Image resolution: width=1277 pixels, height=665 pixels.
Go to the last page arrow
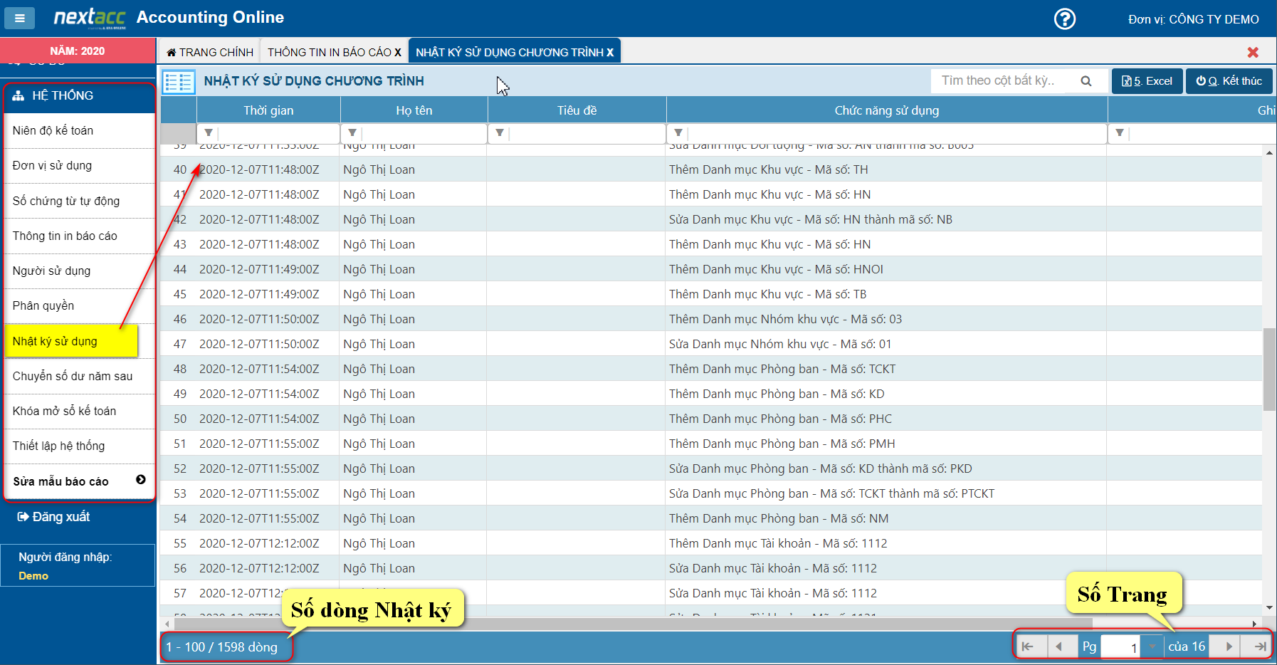(1259, 646)
